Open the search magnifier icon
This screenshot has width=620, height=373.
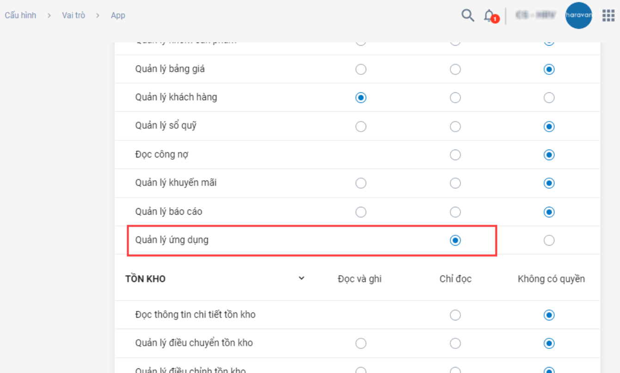(x=467, y=16)
